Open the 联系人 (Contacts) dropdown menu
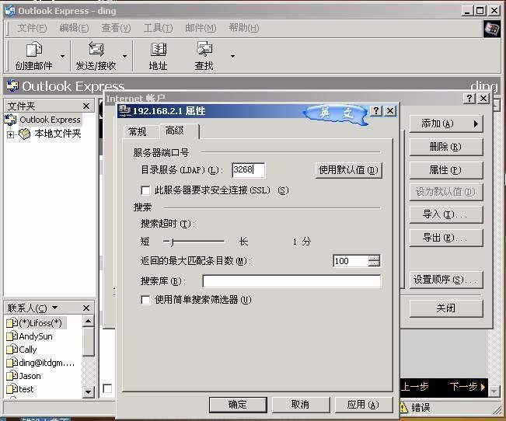 tap(54, 308)
